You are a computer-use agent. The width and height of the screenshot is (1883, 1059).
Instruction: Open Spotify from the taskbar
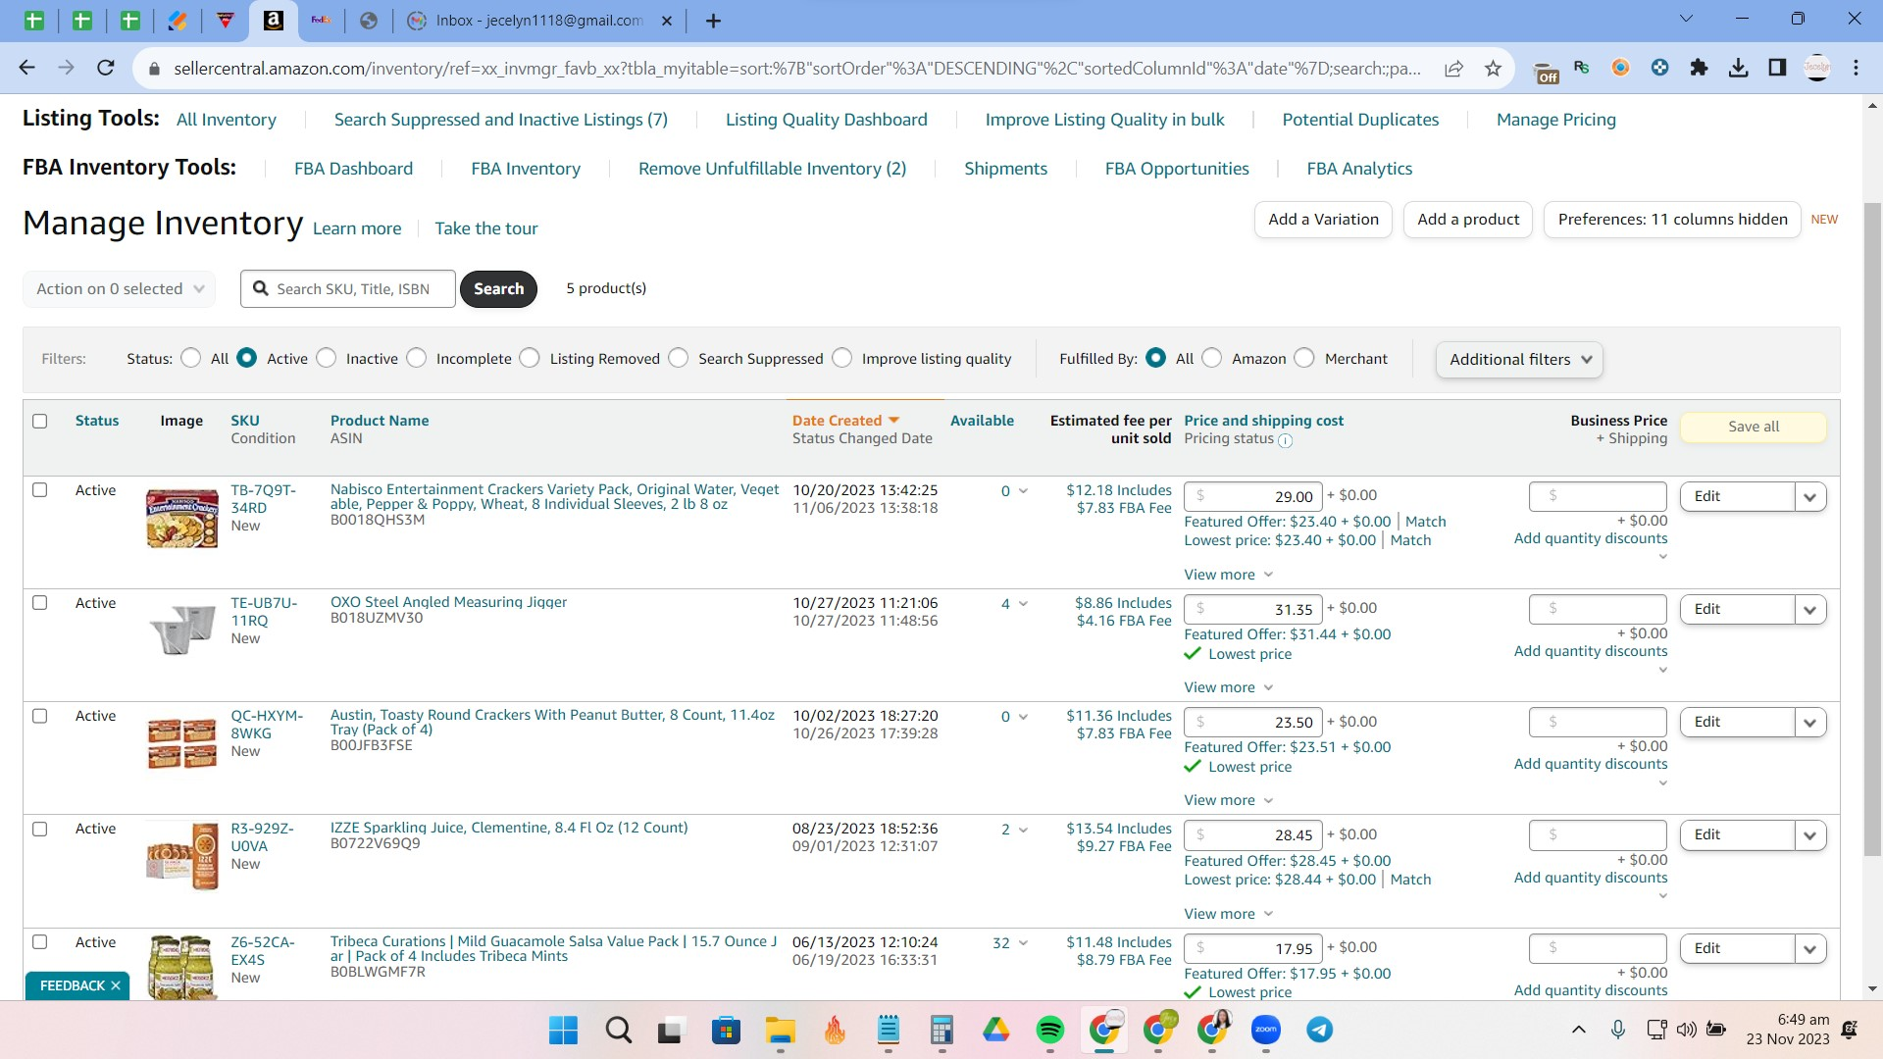(1050, 1030)
